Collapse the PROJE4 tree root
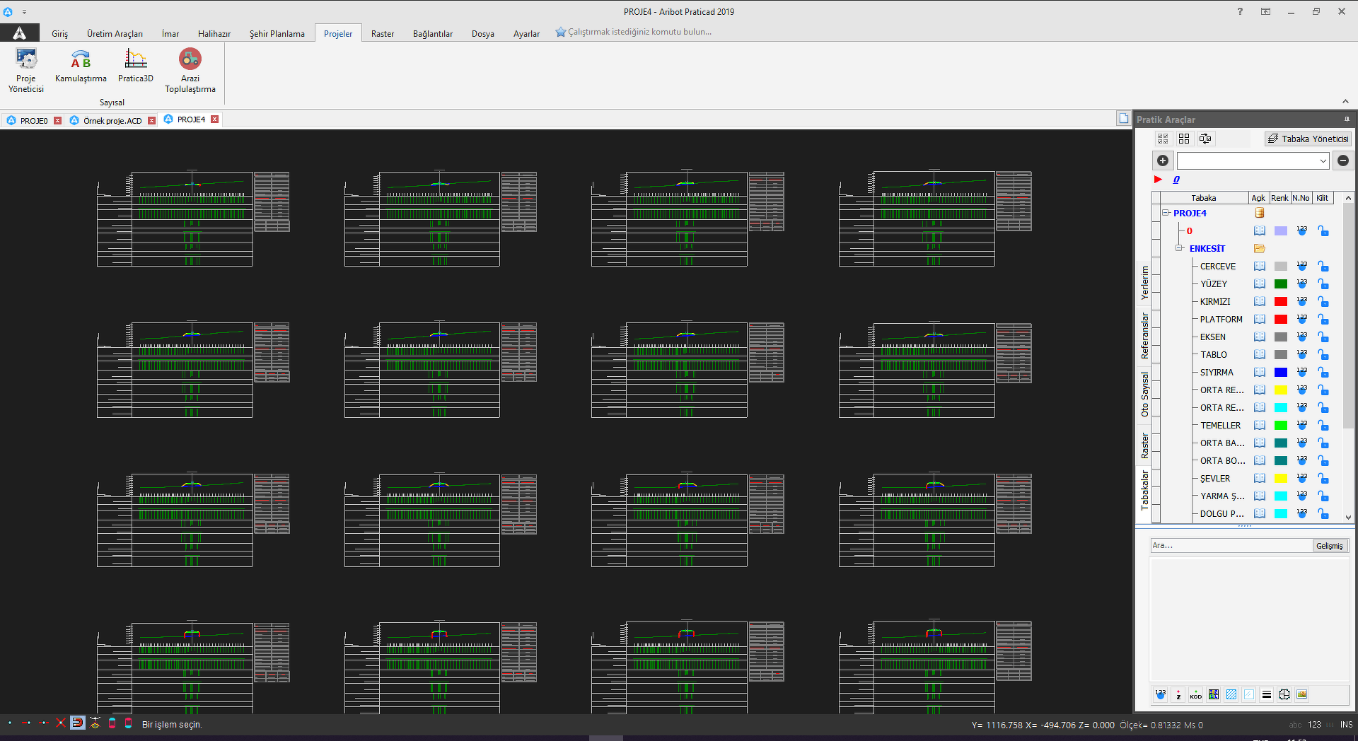 click(1166, 213)
